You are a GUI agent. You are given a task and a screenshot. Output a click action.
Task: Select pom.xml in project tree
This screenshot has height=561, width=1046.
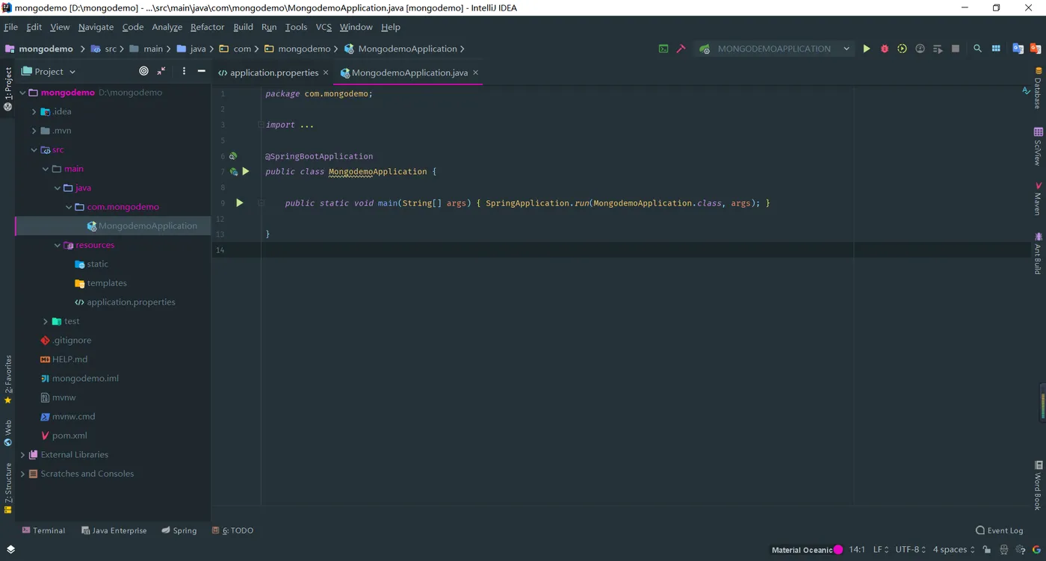pos(69,436)
